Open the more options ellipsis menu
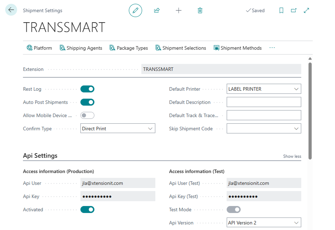 [x=272, y=48]
